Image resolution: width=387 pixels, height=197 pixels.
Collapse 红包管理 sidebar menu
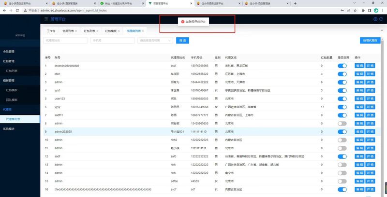click(x=20, y=61)
